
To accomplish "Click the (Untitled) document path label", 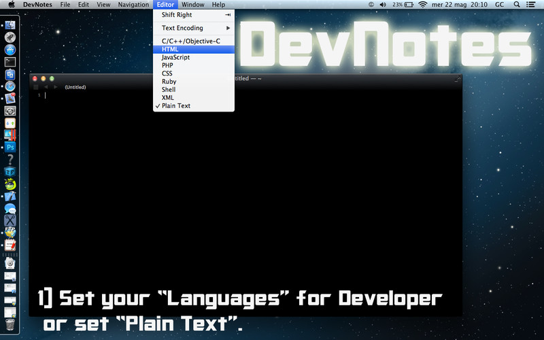I will [75, 87].
